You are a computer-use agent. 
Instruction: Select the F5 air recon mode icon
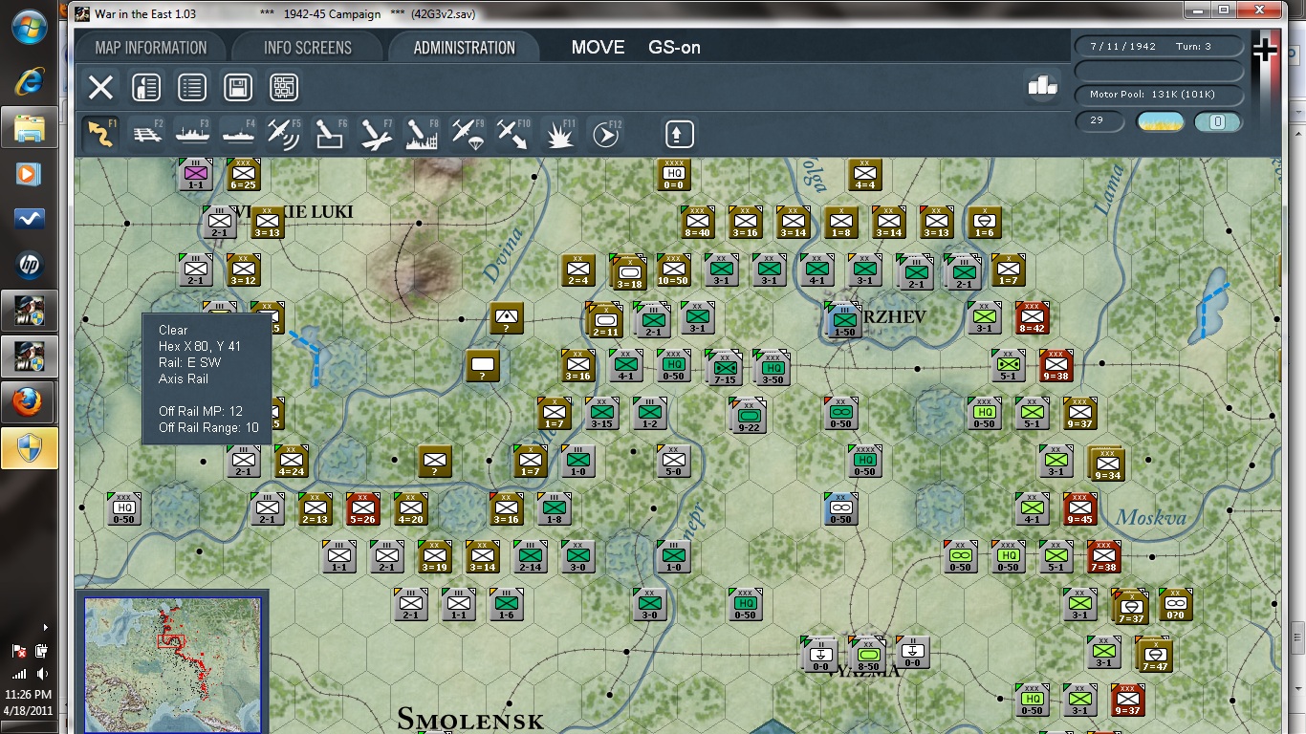[283, 134]
